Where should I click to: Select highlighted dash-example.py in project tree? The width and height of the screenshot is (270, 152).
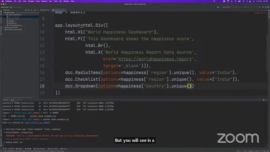14,17
